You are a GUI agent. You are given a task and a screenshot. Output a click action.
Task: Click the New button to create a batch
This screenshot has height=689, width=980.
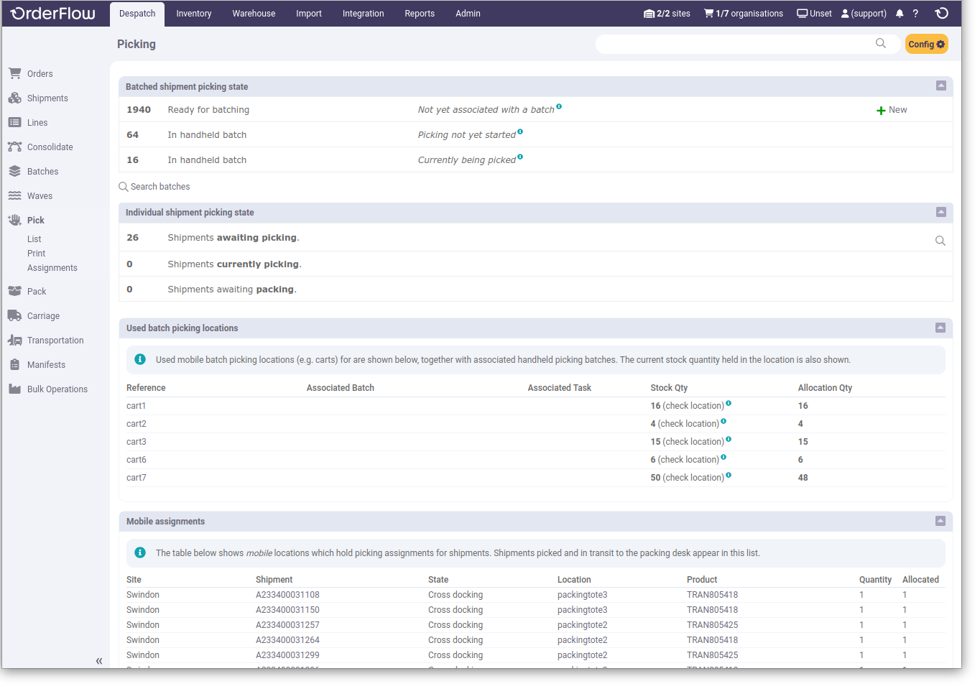pyautogui.click(x=891, y=110)
